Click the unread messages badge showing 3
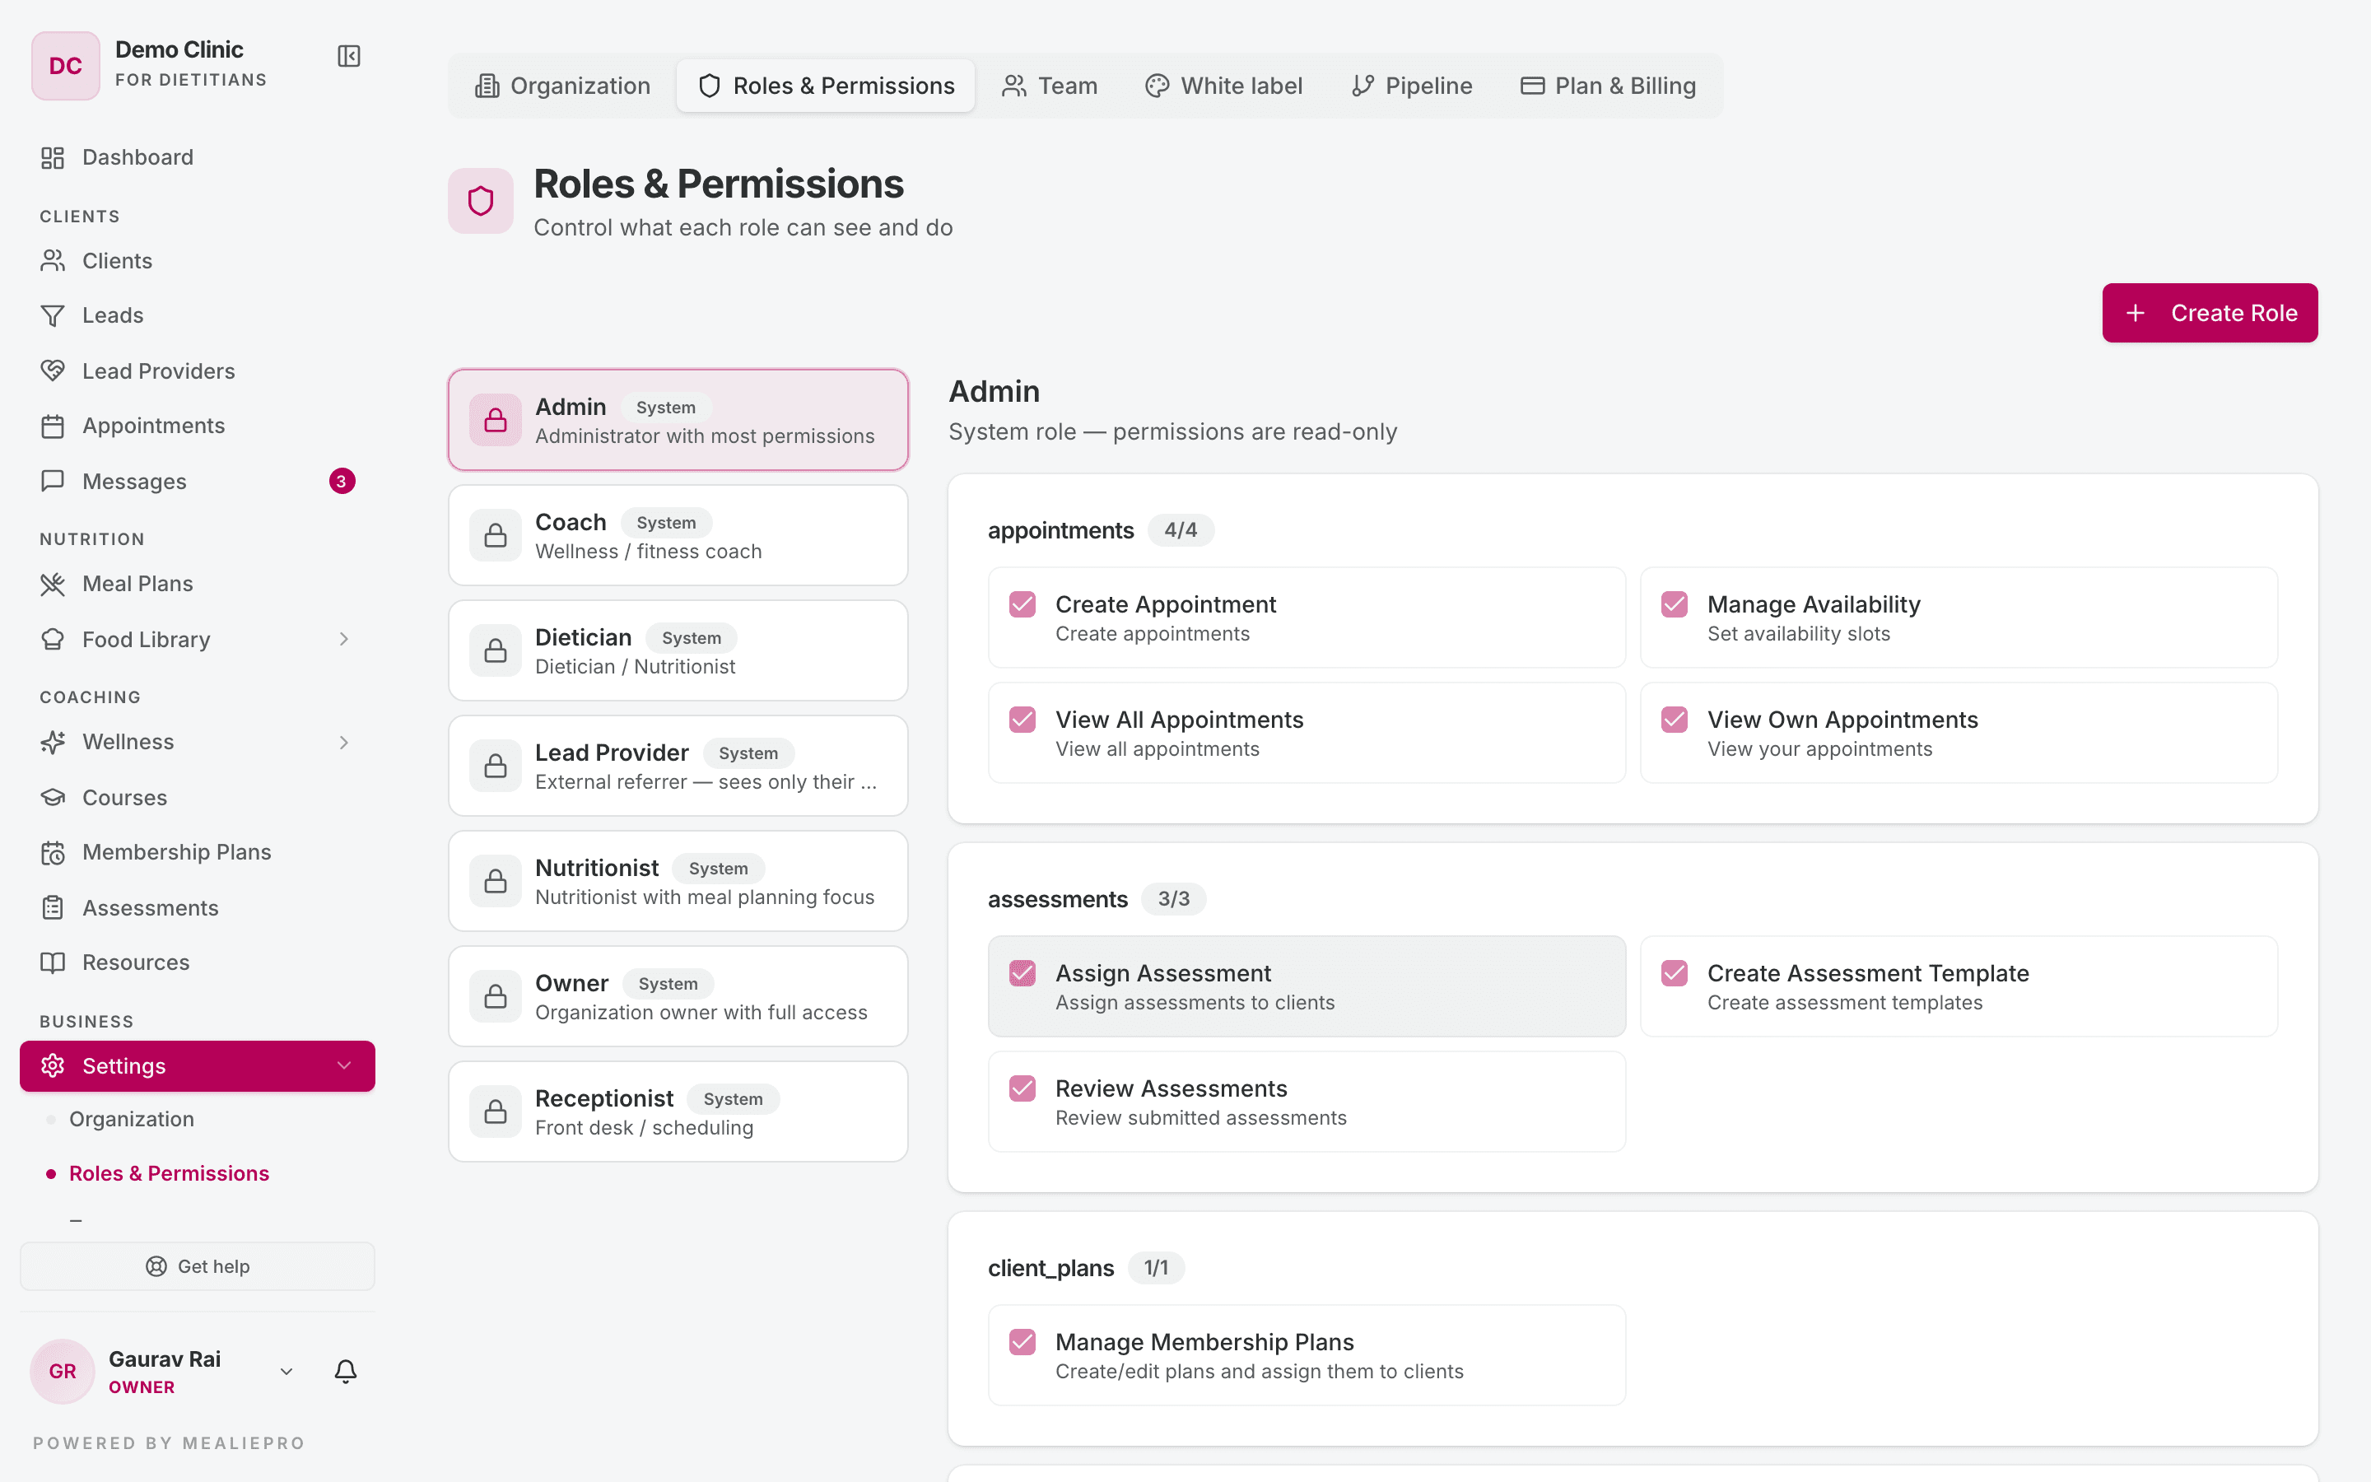Viewport: 2371px width, 1482px height. click(342, 482)
